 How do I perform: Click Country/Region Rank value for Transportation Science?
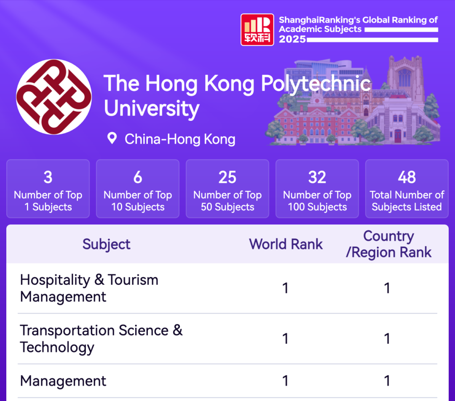(387, 339)
